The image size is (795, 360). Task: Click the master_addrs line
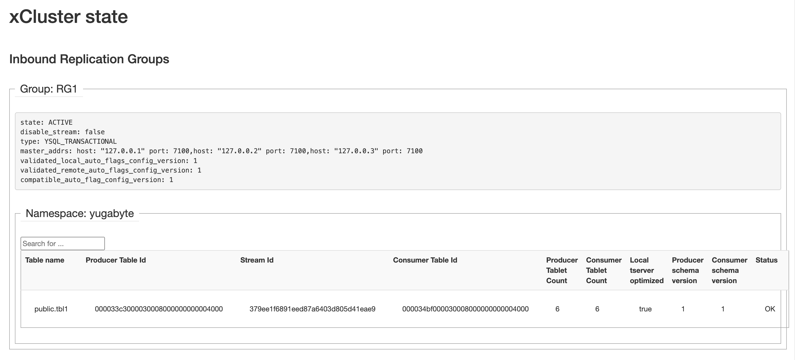[x=221, y=151]
